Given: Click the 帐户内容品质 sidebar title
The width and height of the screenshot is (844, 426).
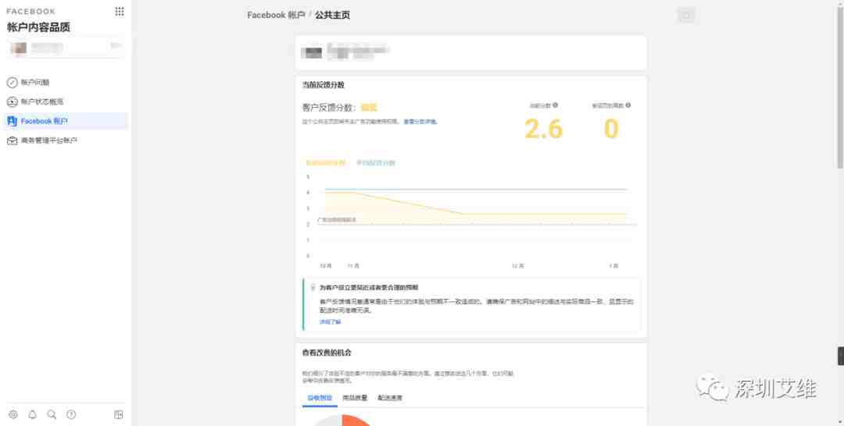Looking at the screenshot, I should 38,27.
